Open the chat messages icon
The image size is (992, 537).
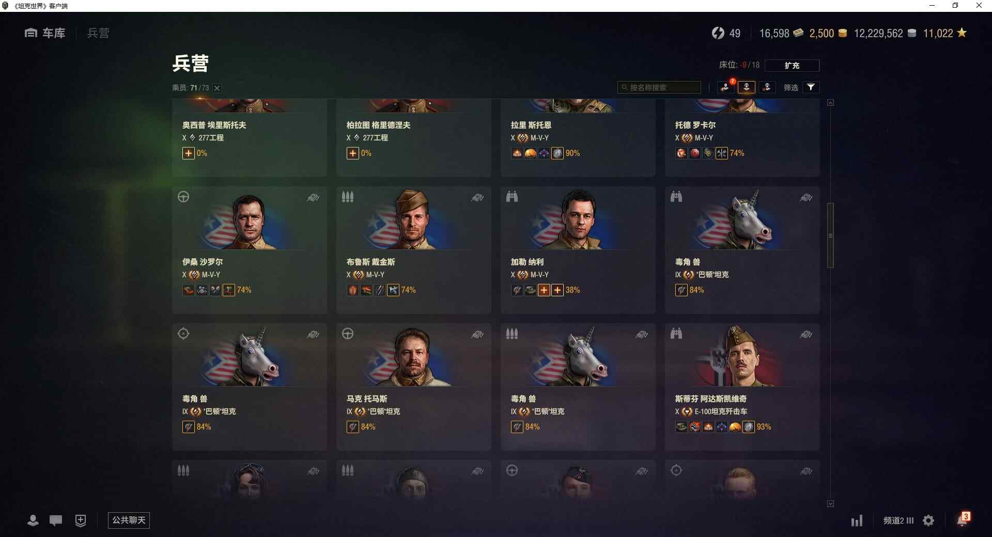point(56,520)
